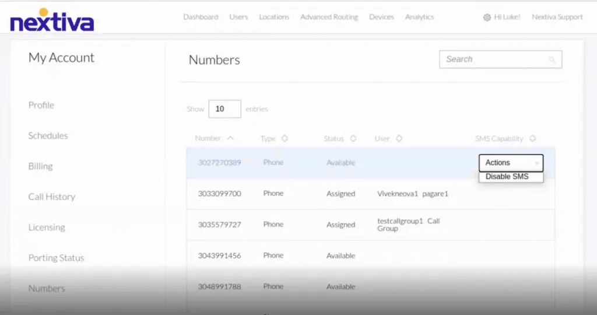Click Phone type for 3033099700
The image size is (597, 315).
273,193
